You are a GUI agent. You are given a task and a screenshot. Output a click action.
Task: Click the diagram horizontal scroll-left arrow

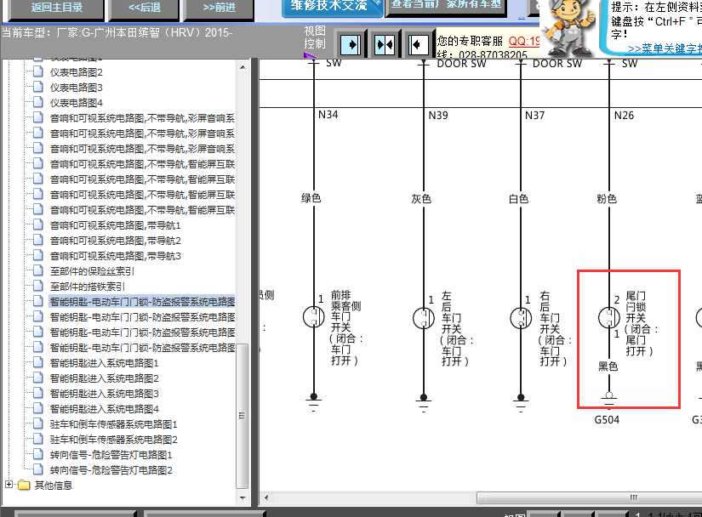266,497
